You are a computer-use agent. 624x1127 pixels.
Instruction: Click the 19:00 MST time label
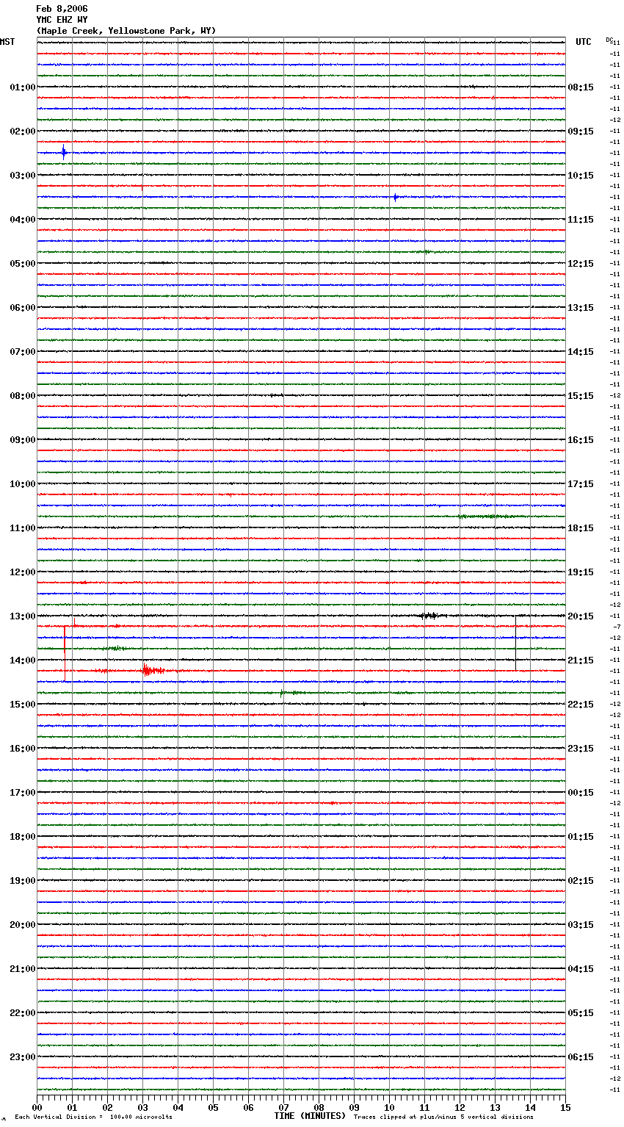coord(23,881)
